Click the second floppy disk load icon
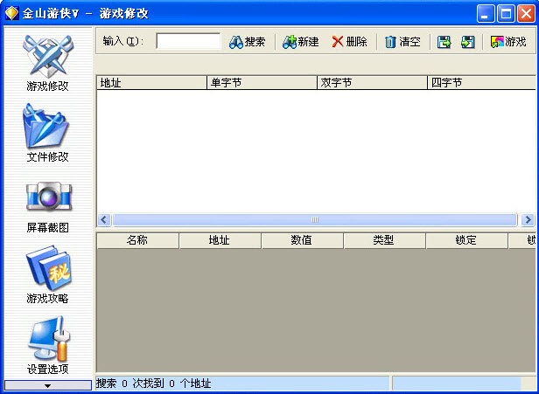The height and width of the screenshot is (394, 539). point(467,42)
